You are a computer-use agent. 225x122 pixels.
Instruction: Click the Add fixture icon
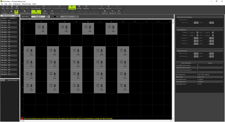(44, 8)
